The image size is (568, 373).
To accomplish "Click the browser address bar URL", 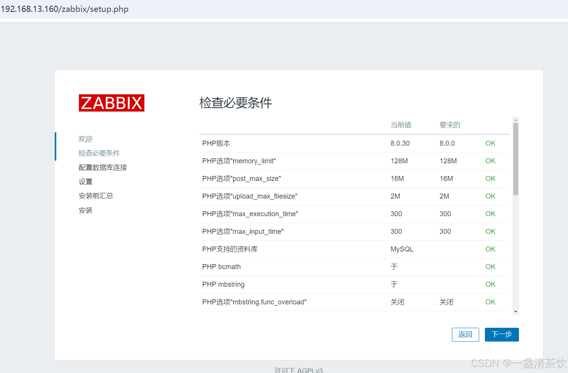I will click(x=64, y=9).
